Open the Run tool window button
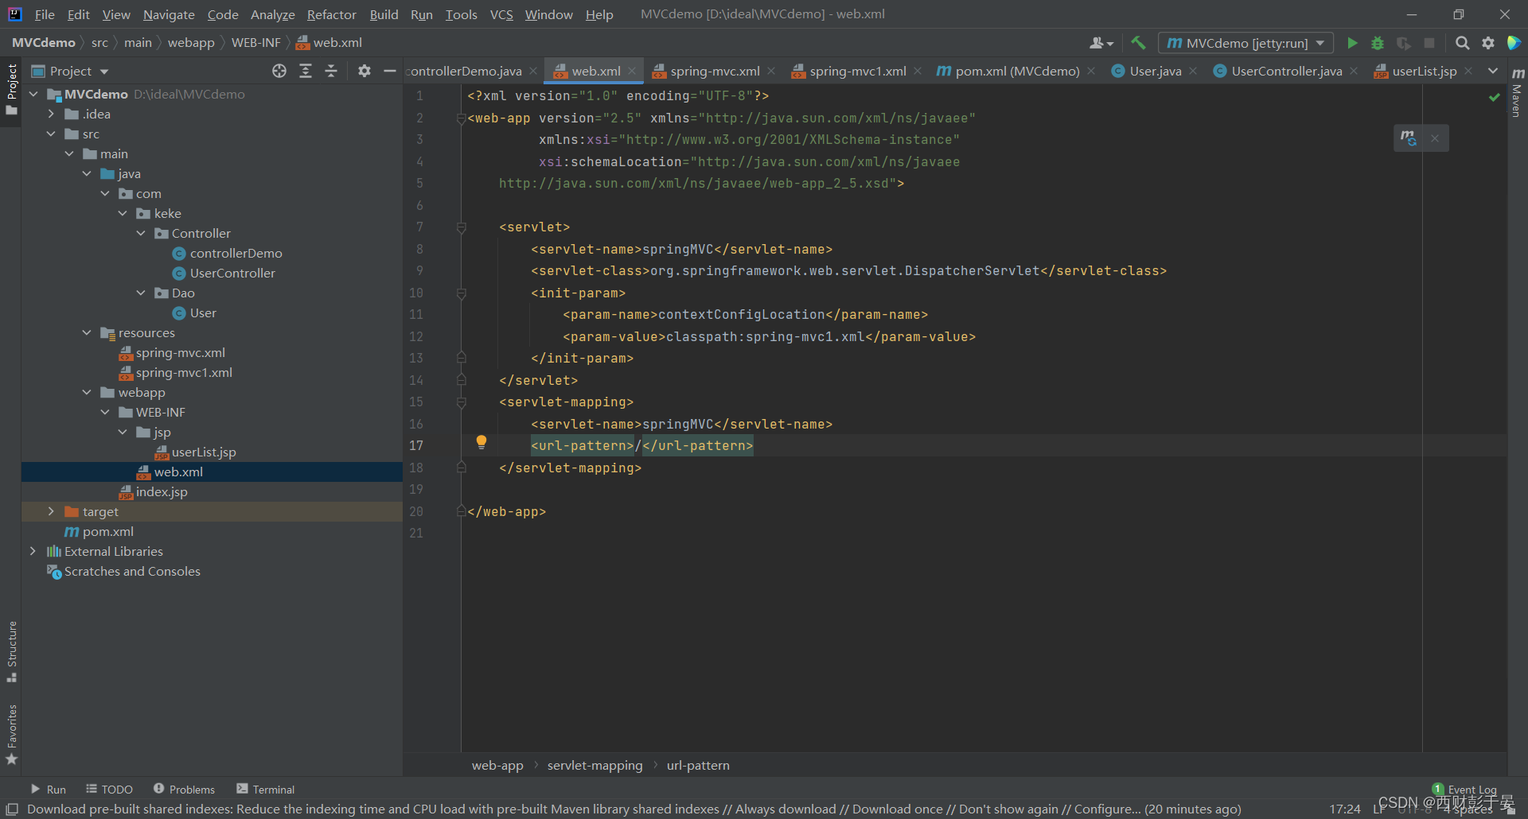 pos(49,789)
